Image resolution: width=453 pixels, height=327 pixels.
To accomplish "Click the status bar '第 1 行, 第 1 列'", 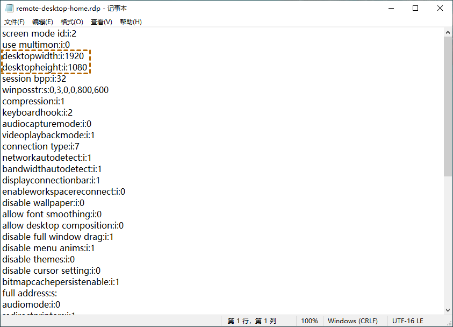I will tap(251, 321).
